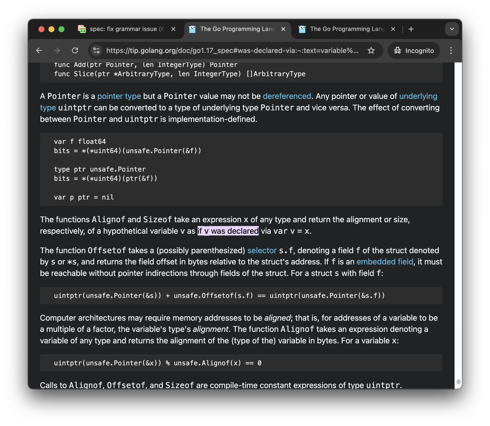Close the 'spec: fix grammar issue' tab

[173, 29]
